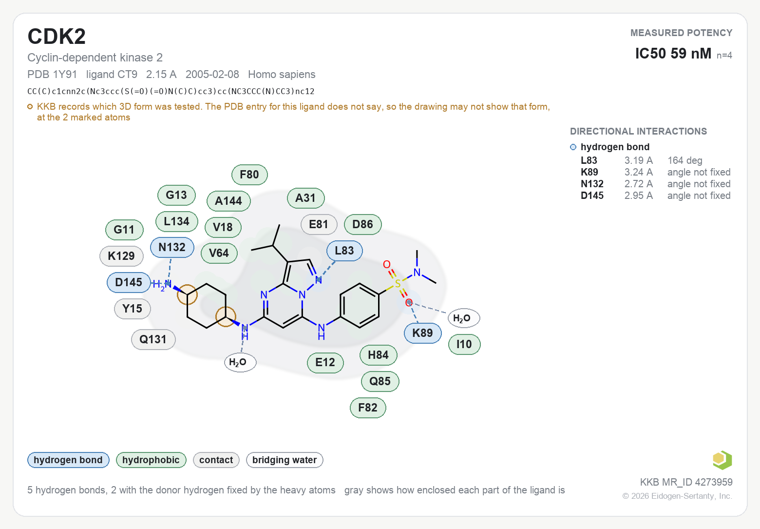Click the K89 row in Directional Interactions list

(656, 172)
